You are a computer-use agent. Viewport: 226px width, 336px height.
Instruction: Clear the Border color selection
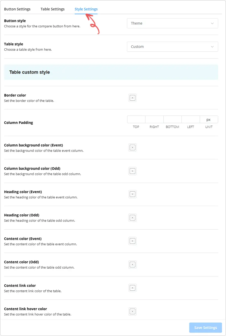coord(132,98)
